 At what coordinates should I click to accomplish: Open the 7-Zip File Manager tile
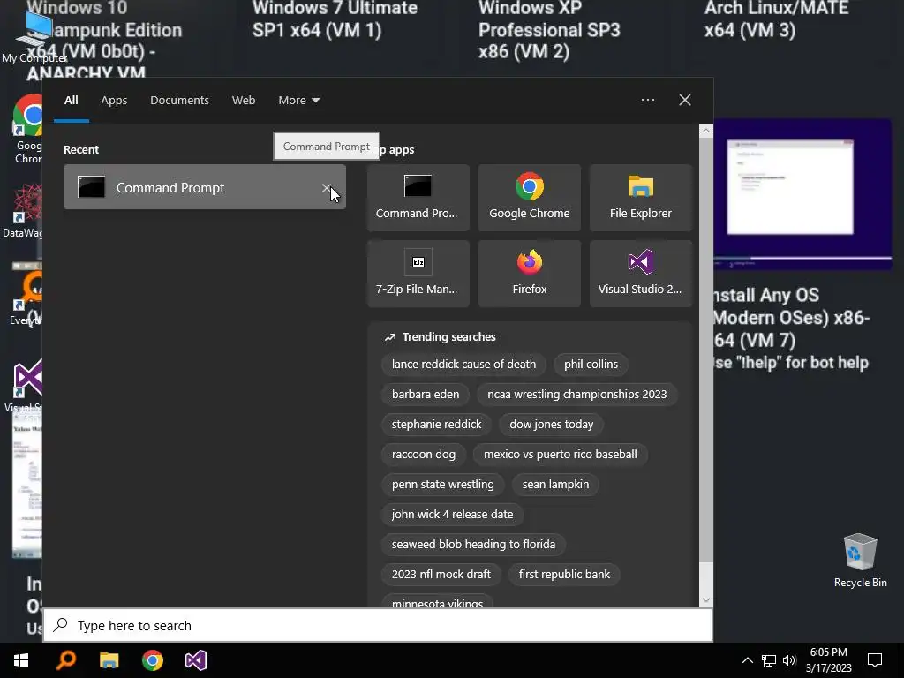[418, 274]
